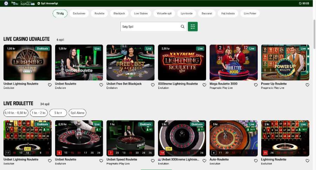Open Mega Roulette 3000 thumbnail
The width and height of the screenshot is (316, 170).
[233, 62]
